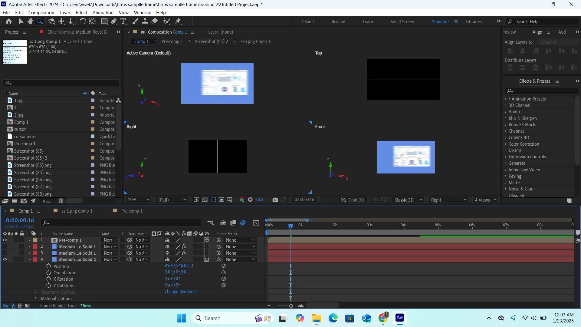Click the Change Renderer link
581x327 pixels.
coord(181,292)
